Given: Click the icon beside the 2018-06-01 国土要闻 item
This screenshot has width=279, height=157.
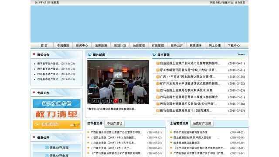Looking at the screenshot, I should click(158, 63).
